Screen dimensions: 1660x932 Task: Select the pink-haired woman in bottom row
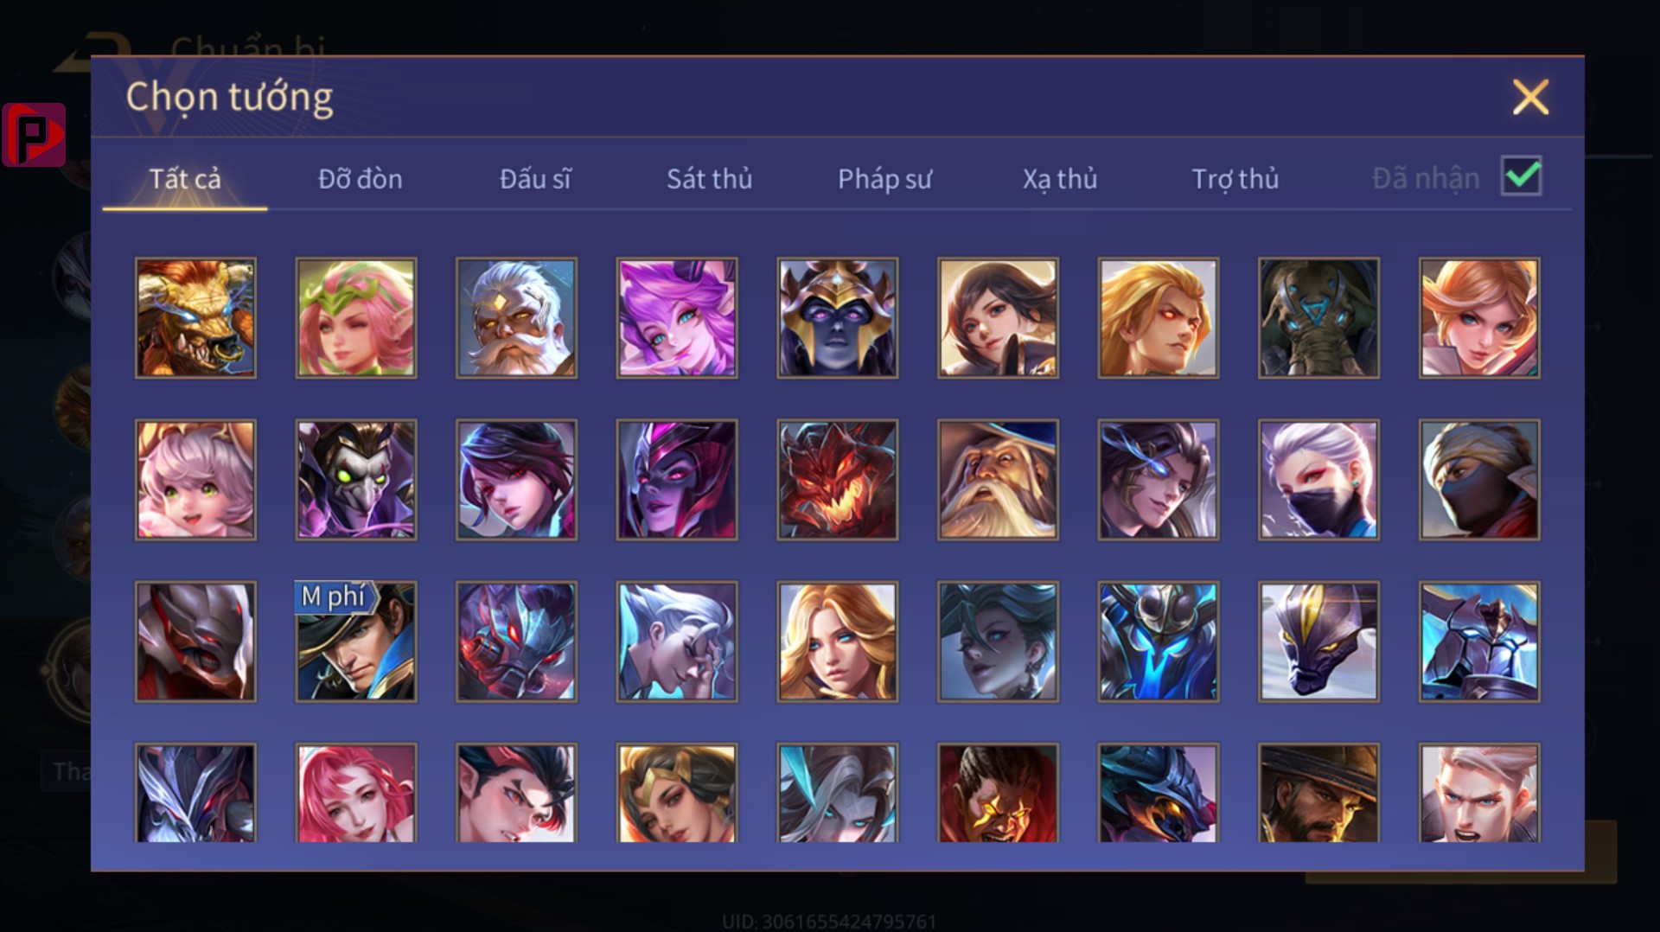(356, 793)
